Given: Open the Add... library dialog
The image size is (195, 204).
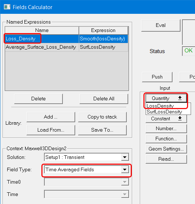Looking at the screenshot, I should click(51, 117).
